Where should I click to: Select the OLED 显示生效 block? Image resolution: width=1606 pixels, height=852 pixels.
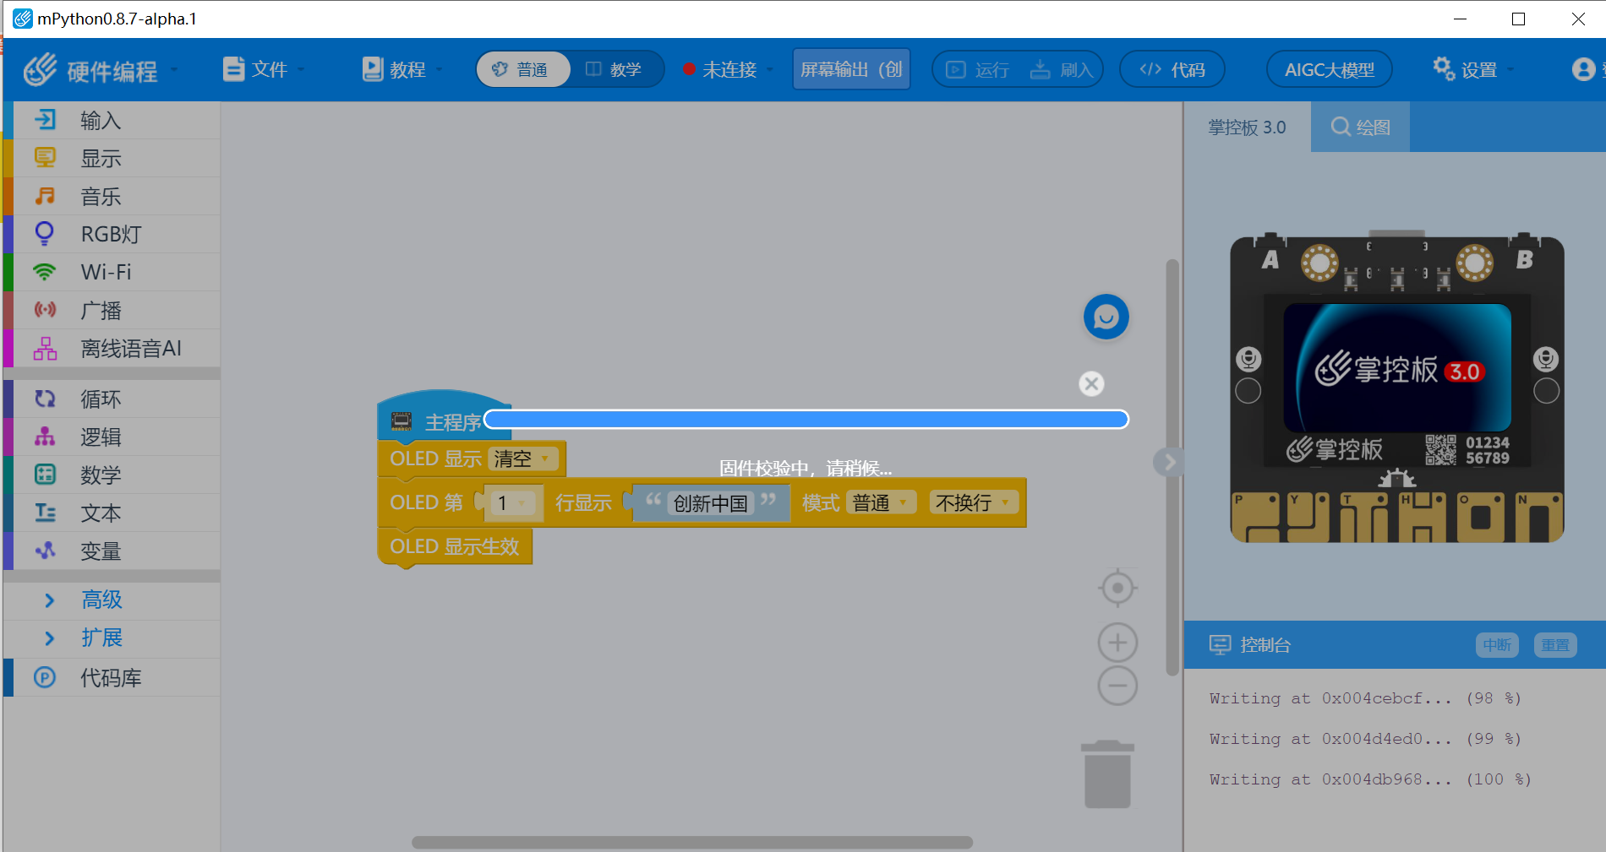(x=454, y=546)
